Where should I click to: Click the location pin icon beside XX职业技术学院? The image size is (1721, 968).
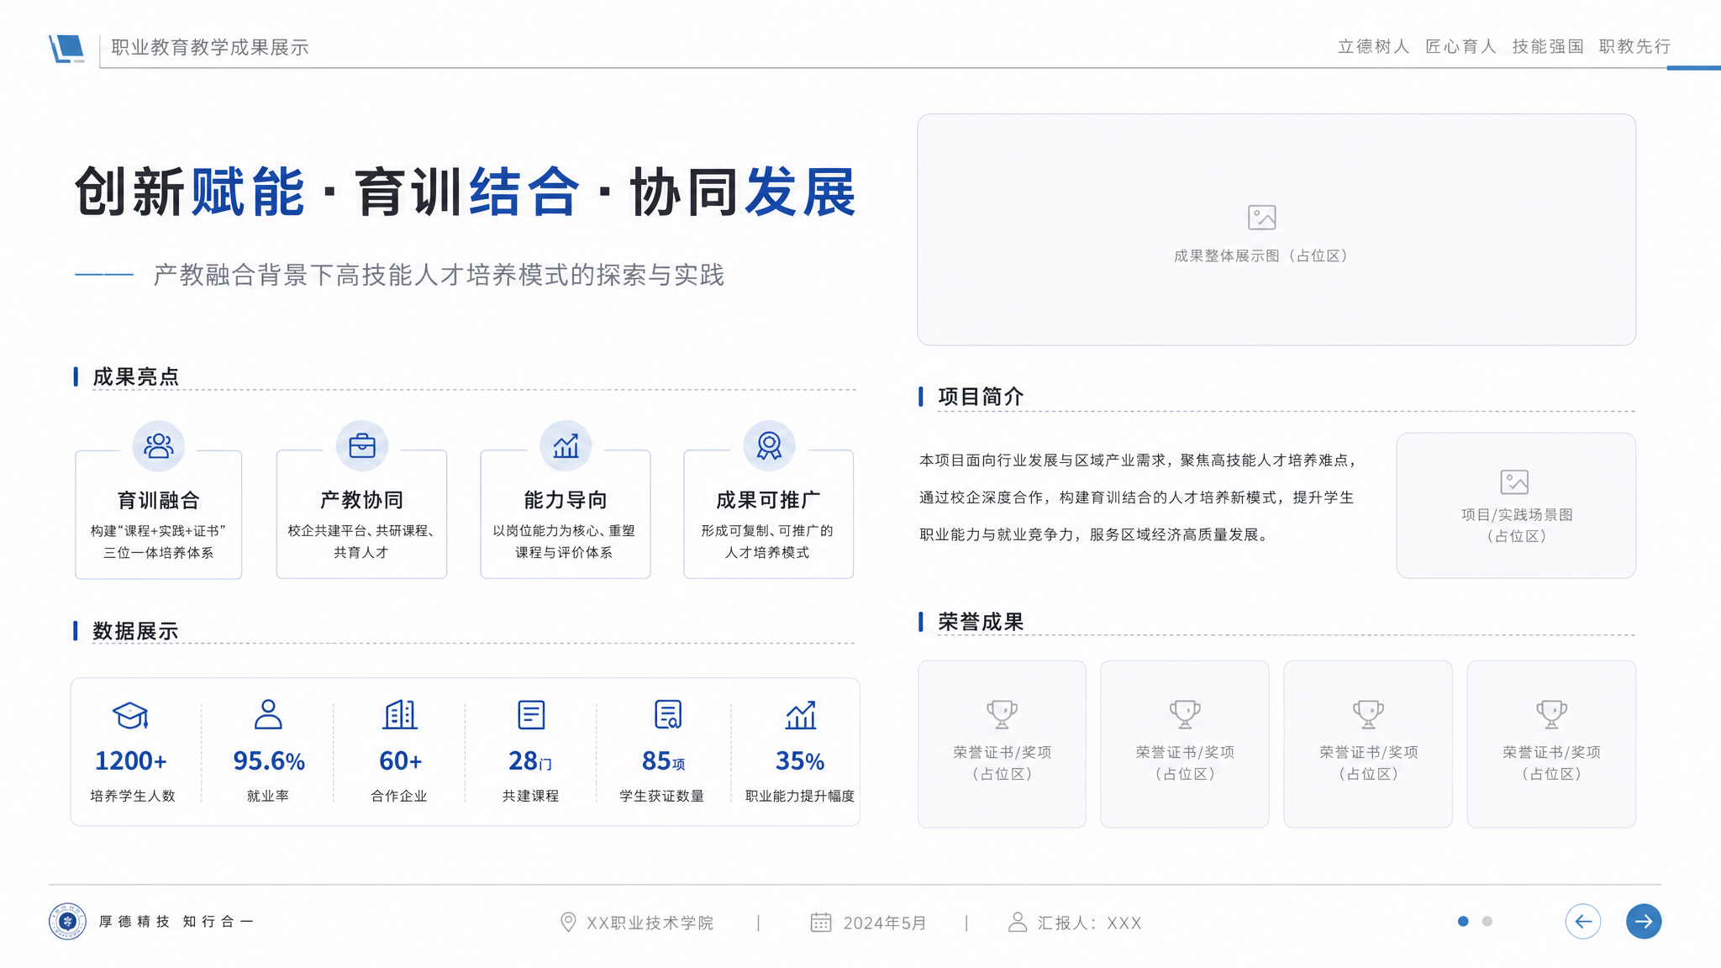click(x=568, y=922)
